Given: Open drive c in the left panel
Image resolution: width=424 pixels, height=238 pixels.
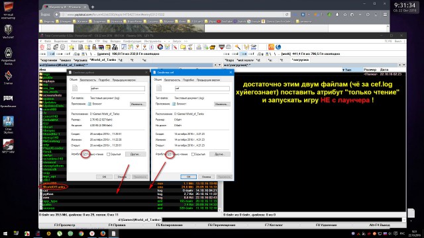Looking at the screenshot, I should pyautogui.click(x=42, y=54).
